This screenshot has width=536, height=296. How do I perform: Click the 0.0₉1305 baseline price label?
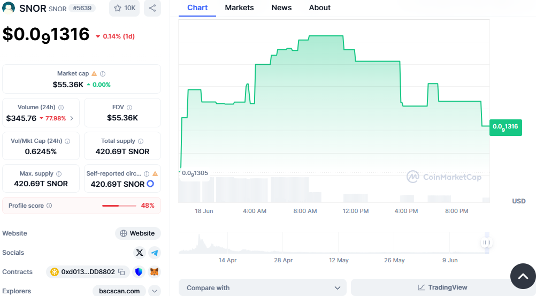195,173
